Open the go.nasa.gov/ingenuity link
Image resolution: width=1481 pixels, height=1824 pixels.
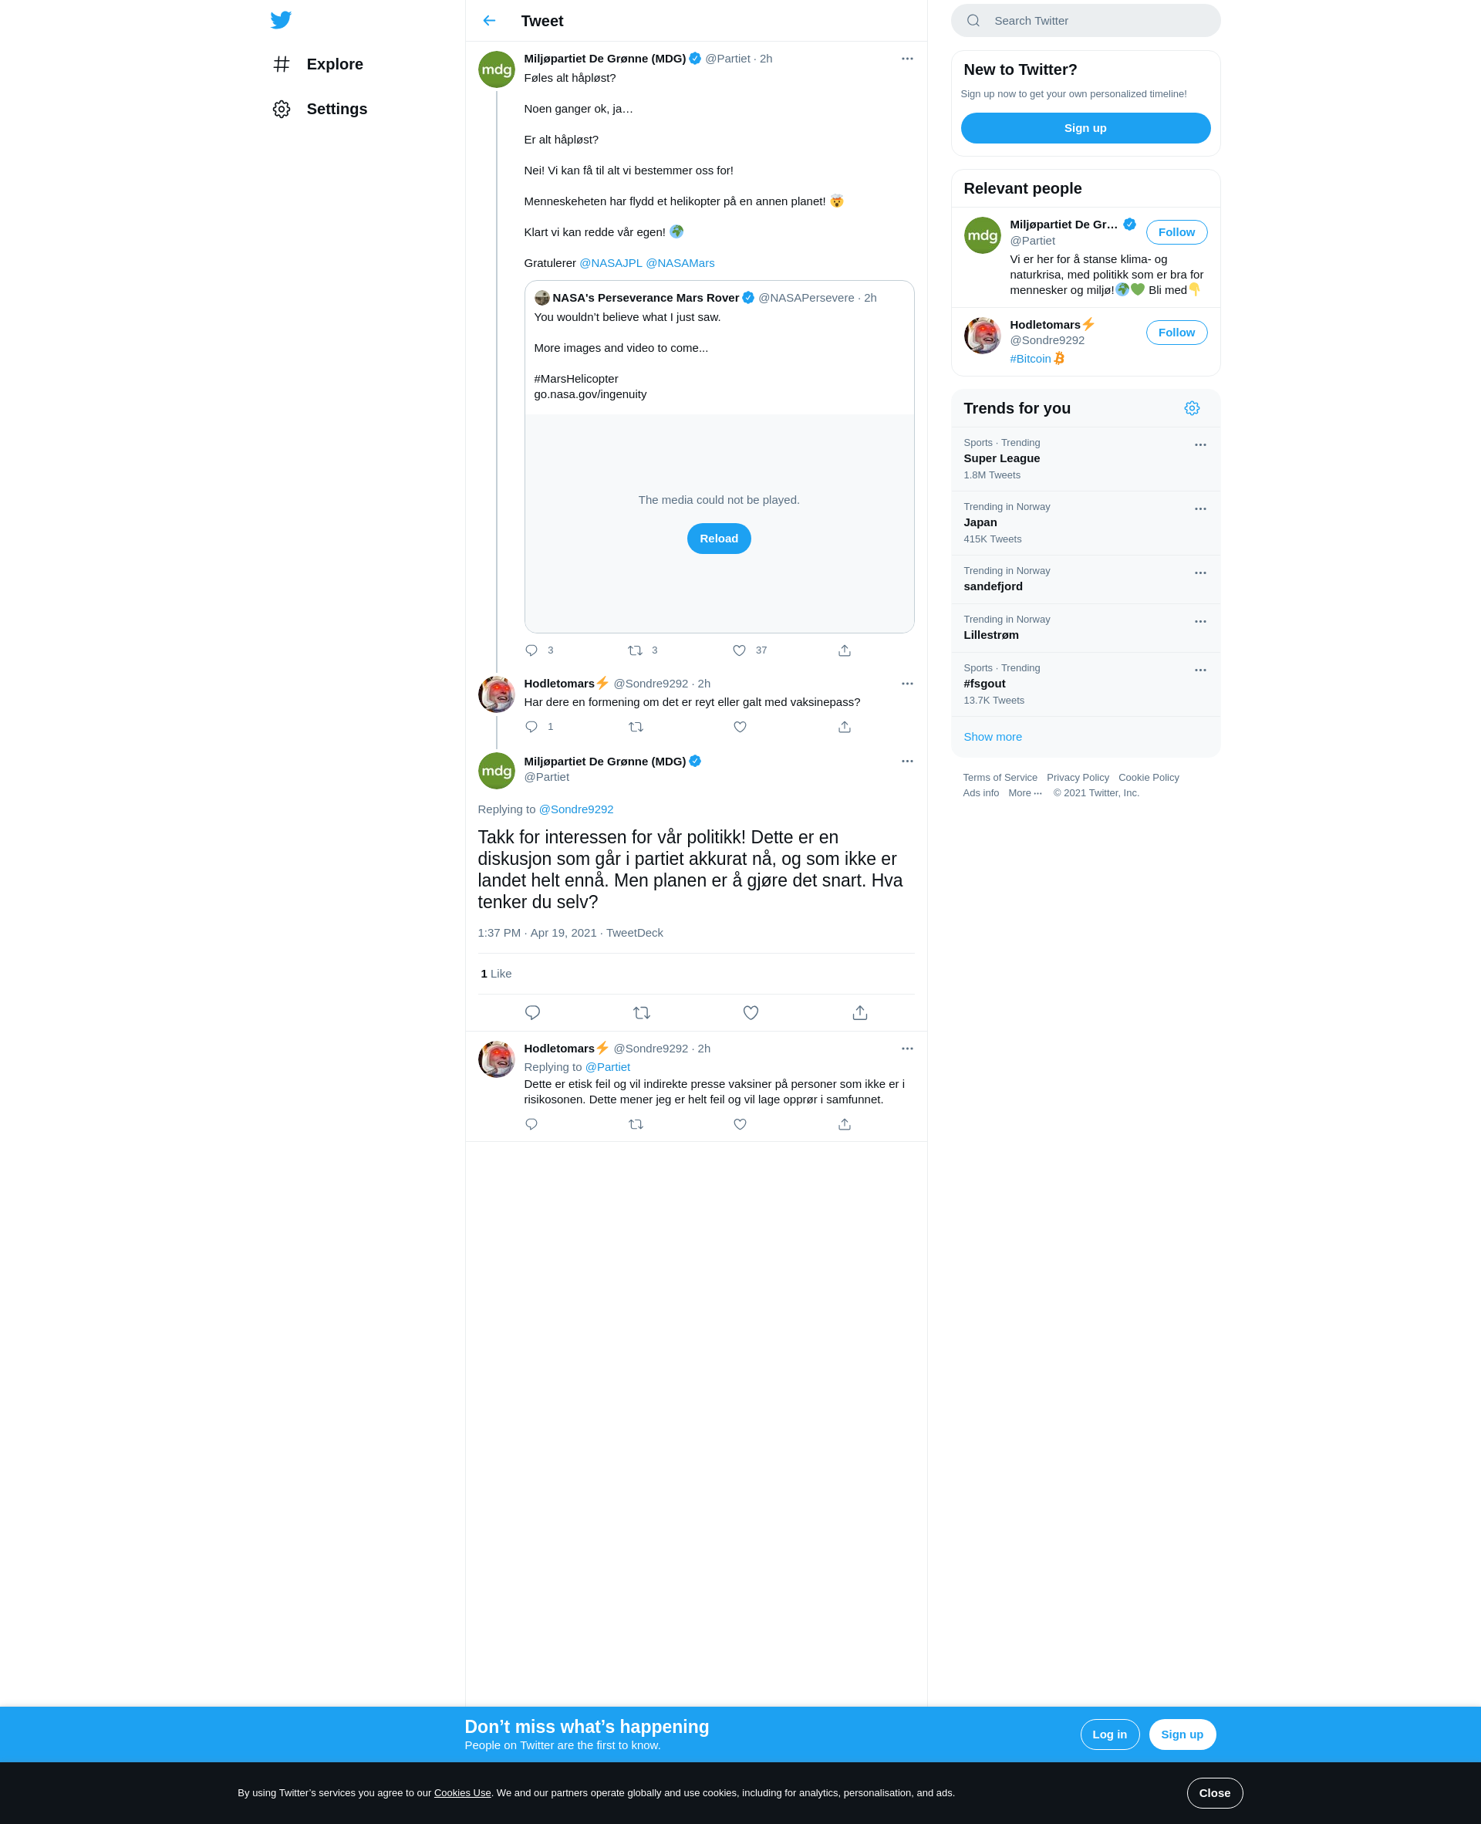coord(590,394)
